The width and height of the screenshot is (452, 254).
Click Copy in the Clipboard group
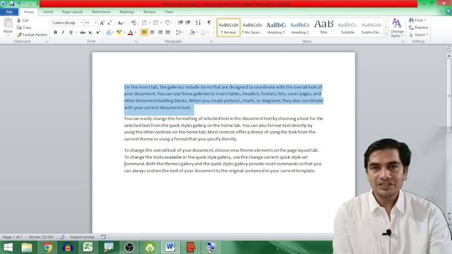tap(24, 28)
